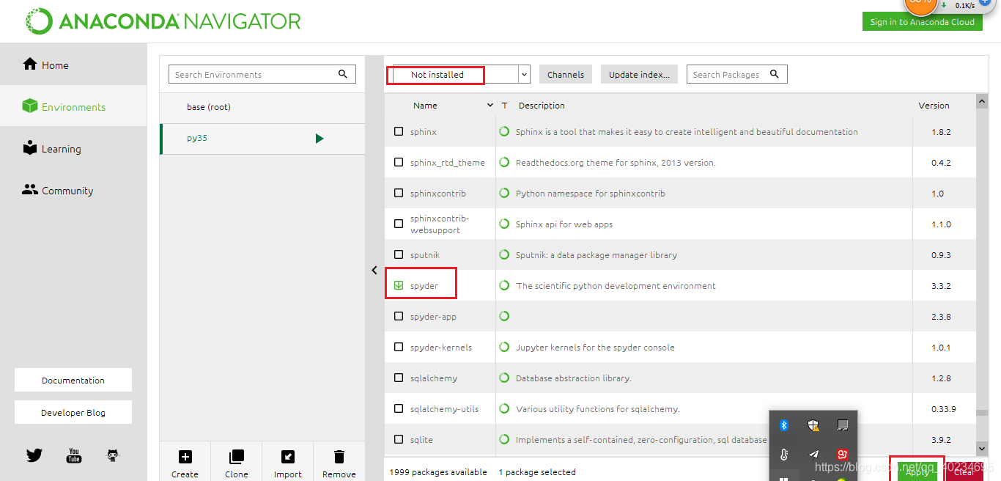Check the sputnik package checkbox
Image resolution: width=1001 pixels, height=481 pixels.
click(x=399, y=255)
